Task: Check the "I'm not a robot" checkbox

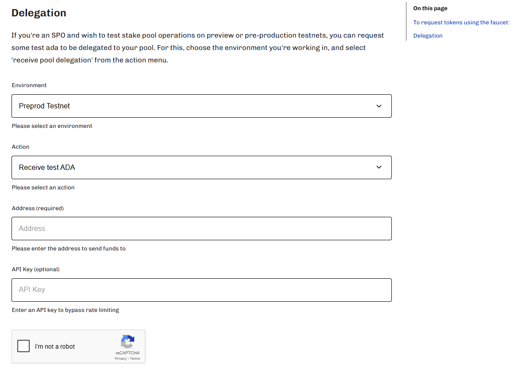Action: (x=23, y=346)
